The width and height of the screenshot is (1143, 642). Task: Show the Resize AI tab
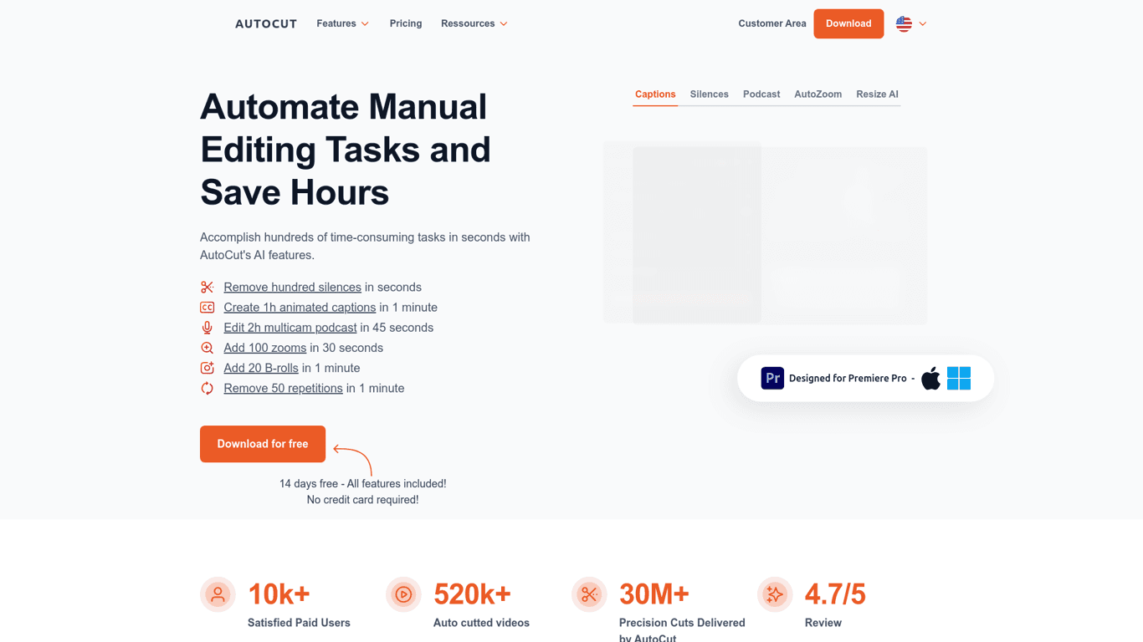coord(877,94)
